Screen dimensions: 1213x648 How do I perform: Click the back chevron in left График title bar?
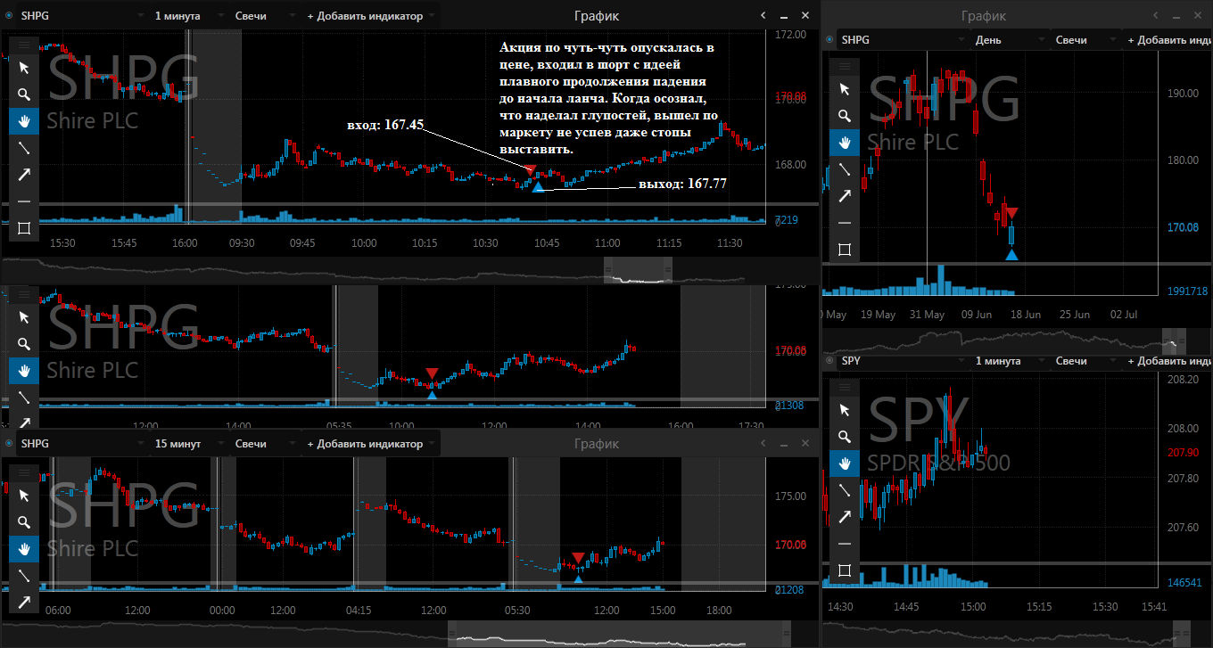pos(763,15)
